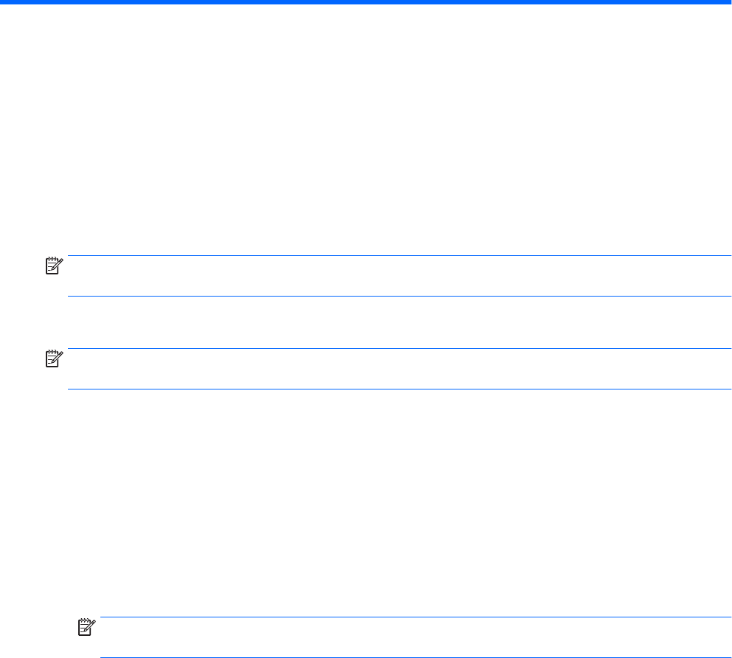The height and width of the screenshot is (658, 732).
Task: Click the indented note's bottom blue rule
Action: [413, 657]
